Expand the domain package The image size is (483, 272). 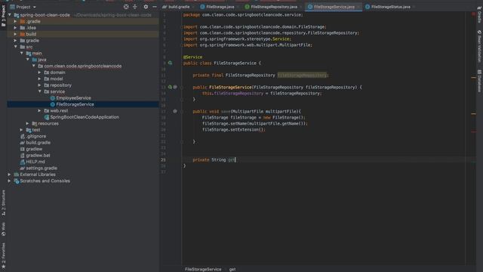coord(39,73)
